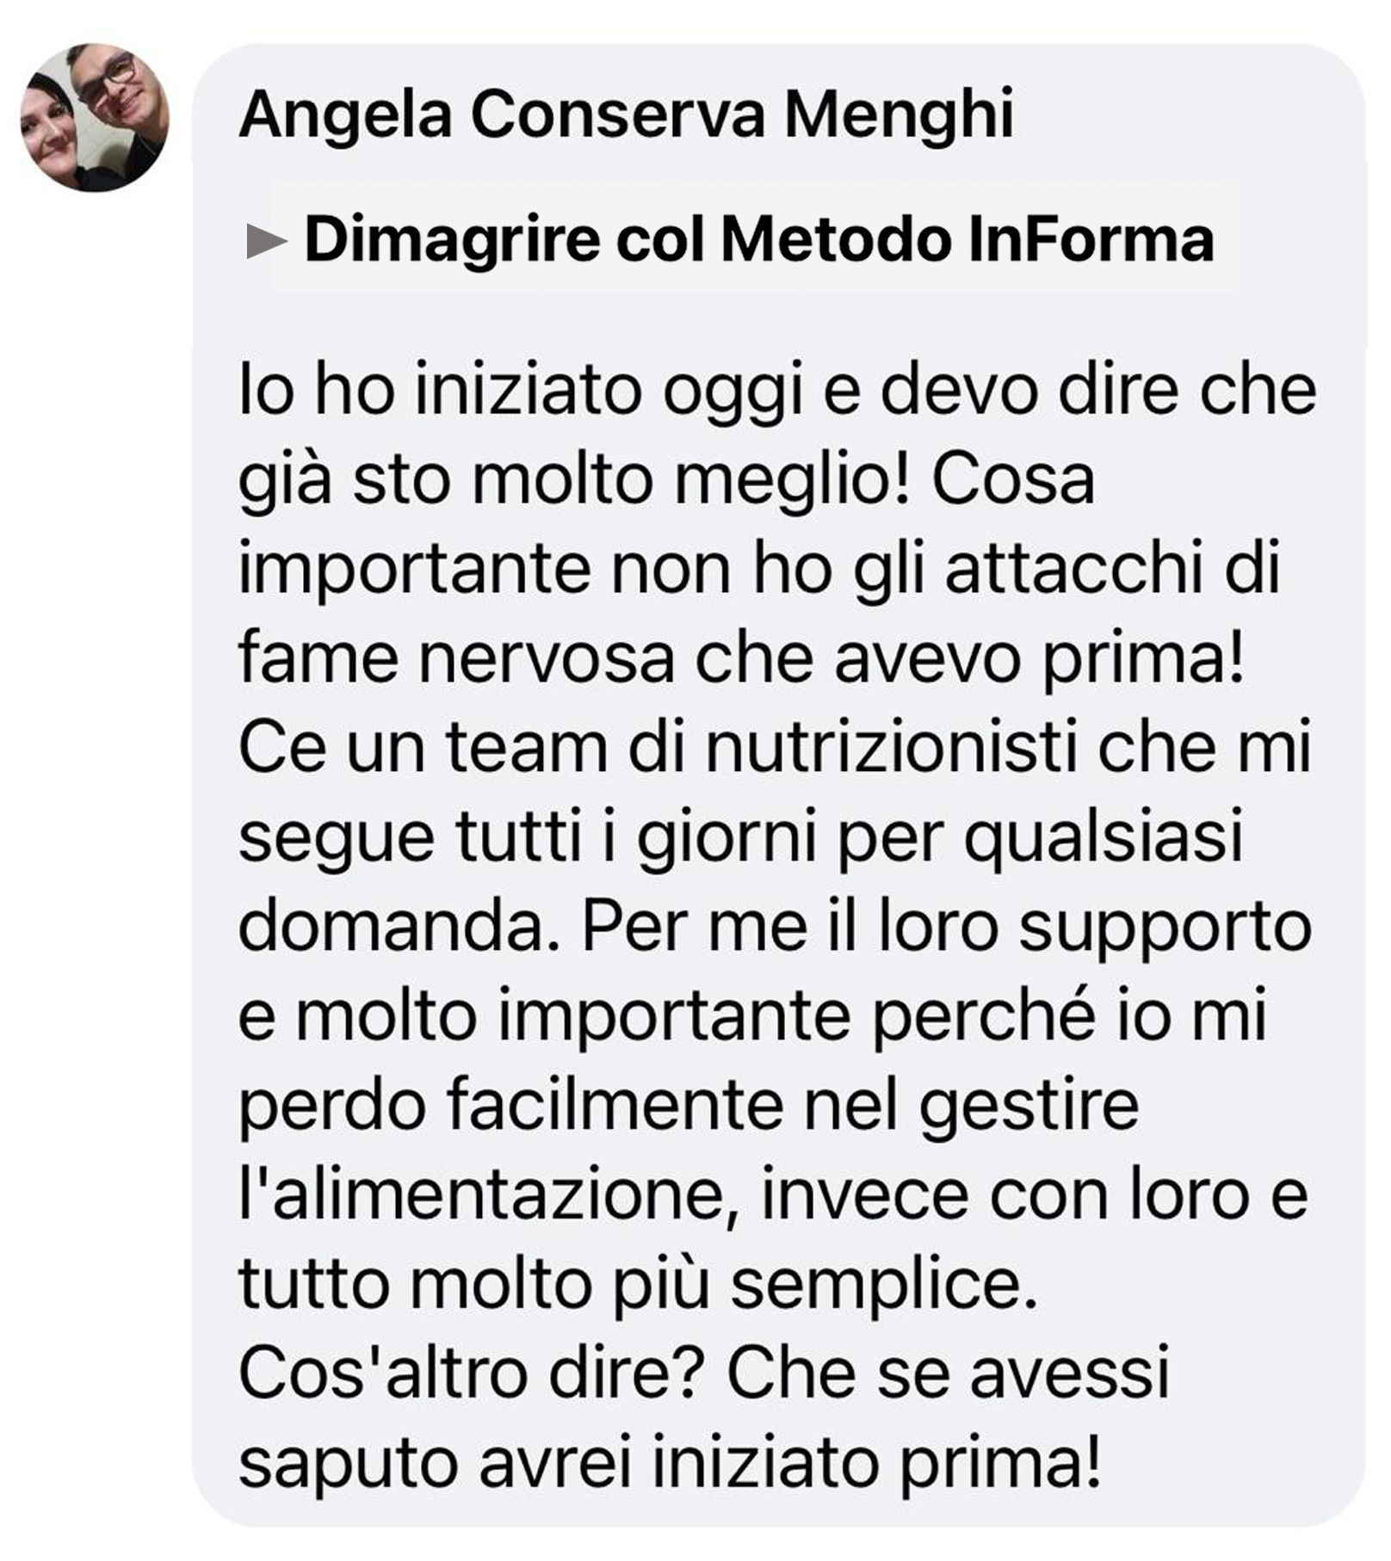Open Angela Conserva Menghi's profile picture
Viewport: 1391px width, 1561px height.
[95, 117]
